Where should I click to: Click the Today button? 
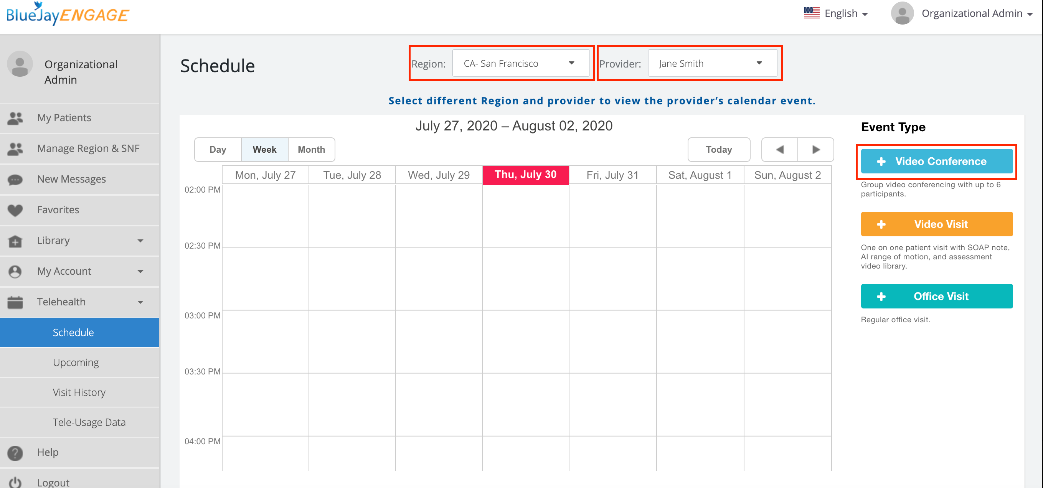[718, 150]
